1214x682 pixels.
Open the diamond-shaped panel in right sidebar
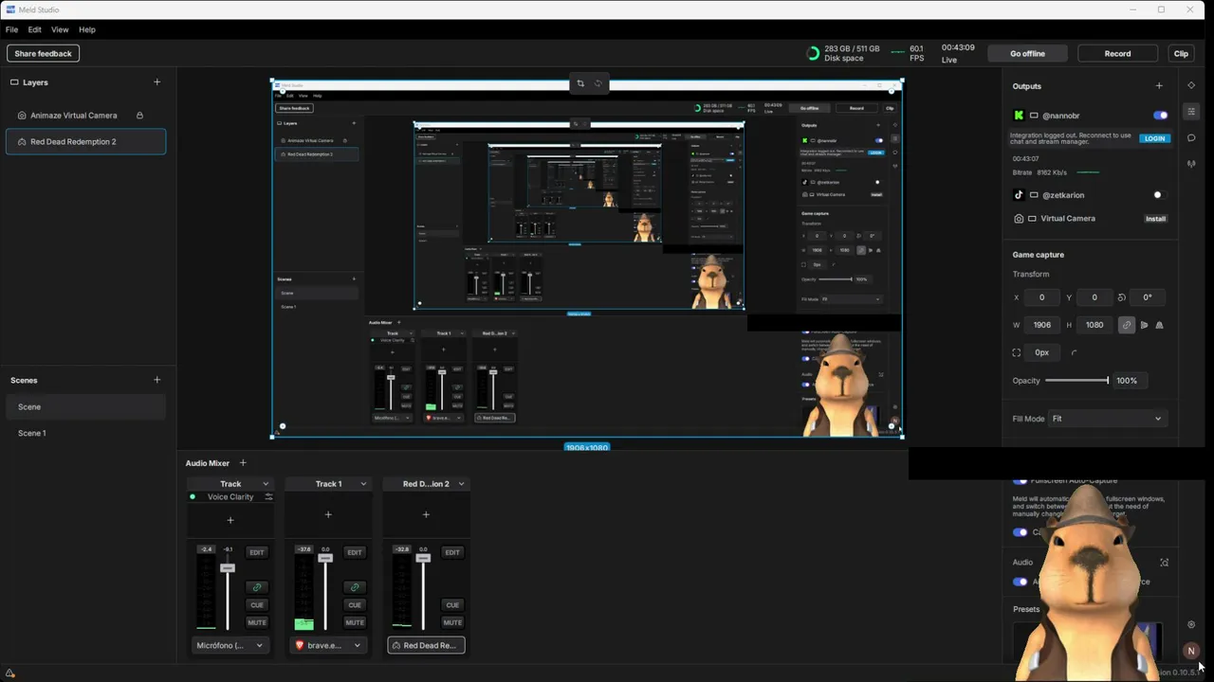[x=1191, y=85]
